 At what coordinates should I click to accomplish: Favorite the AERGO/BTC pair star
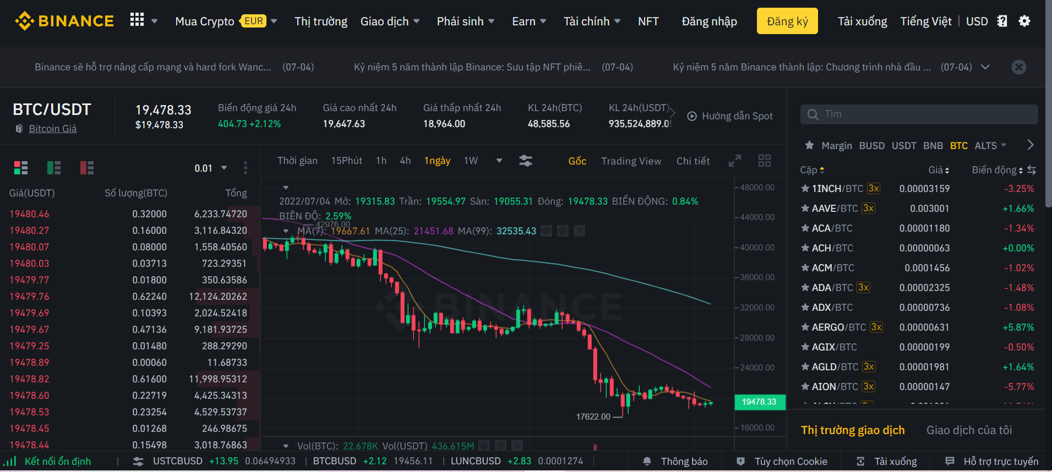[805, 327]
